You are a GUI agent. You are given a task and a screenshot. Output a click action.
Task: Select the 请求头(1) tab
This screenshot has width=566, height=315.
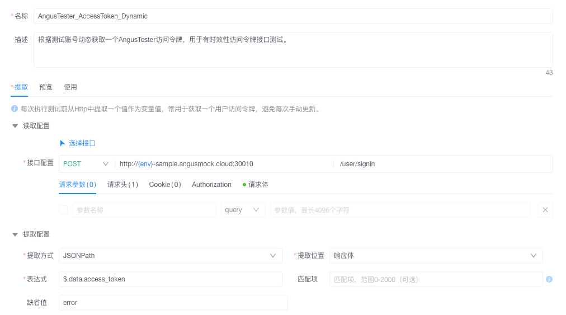[122, 185]
